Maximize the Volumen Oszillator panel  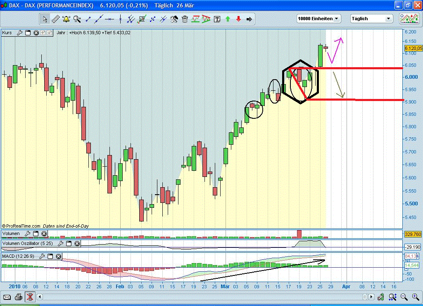tap(69, 243)
